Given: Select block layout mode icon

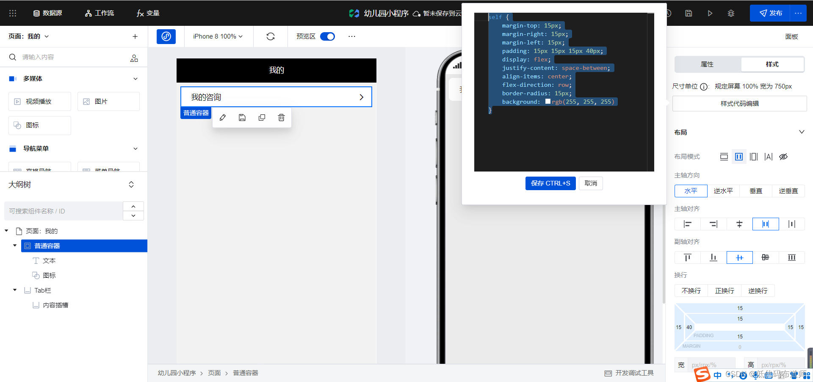Looking at the screenshot, I should tap(724, 157).
